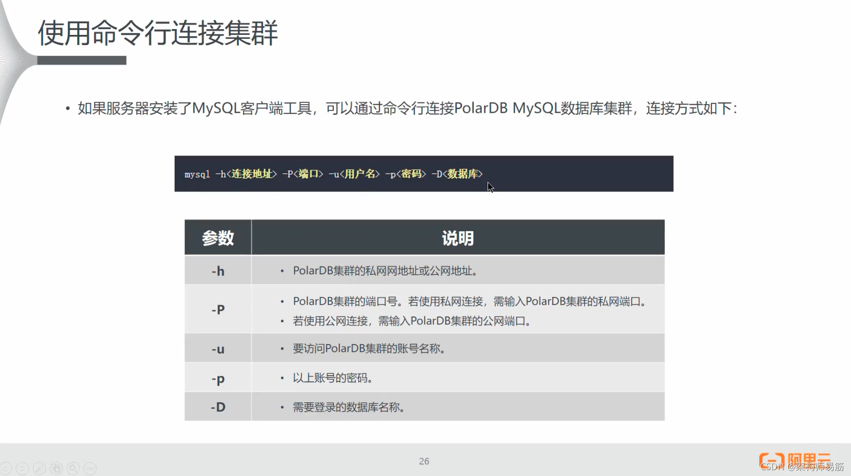Open the pen and laser pointer tools
The width and height of the screenshot is (851, 476).
(39, 468)
